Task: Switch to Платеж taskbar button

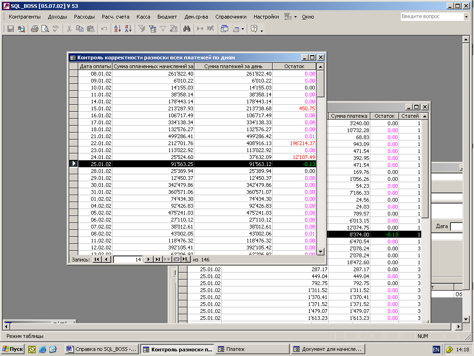Action: coord(251,349)
